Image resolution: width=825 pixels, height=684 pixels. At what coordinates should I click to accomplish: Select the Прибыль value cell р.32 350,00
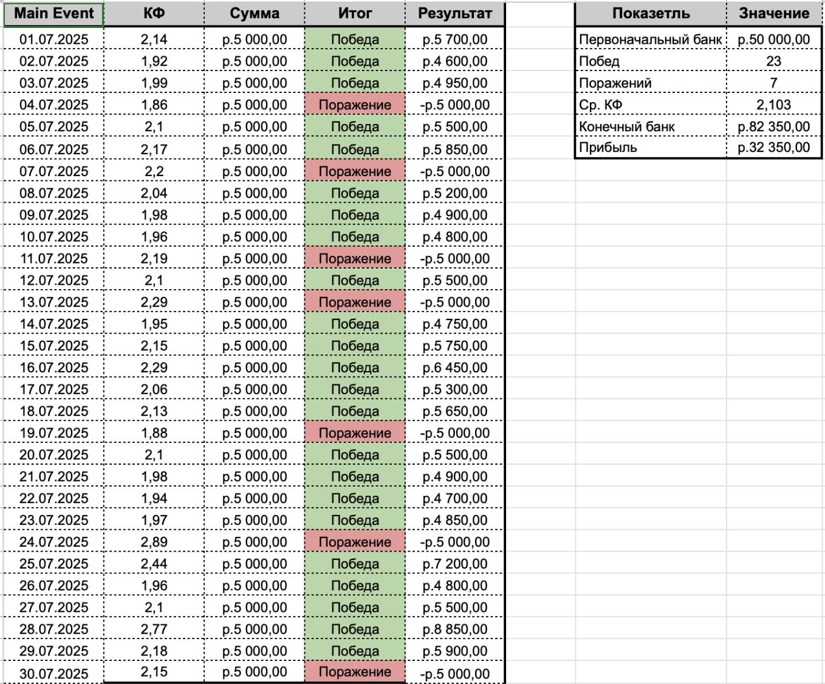(774, 148)
